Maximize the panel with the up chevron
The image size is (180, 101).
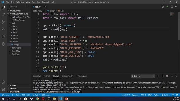[172, 76]
